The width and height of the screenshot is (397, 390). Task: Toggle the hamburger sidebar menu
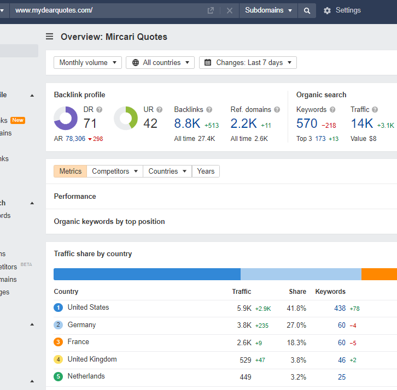[x=49, y=37]
